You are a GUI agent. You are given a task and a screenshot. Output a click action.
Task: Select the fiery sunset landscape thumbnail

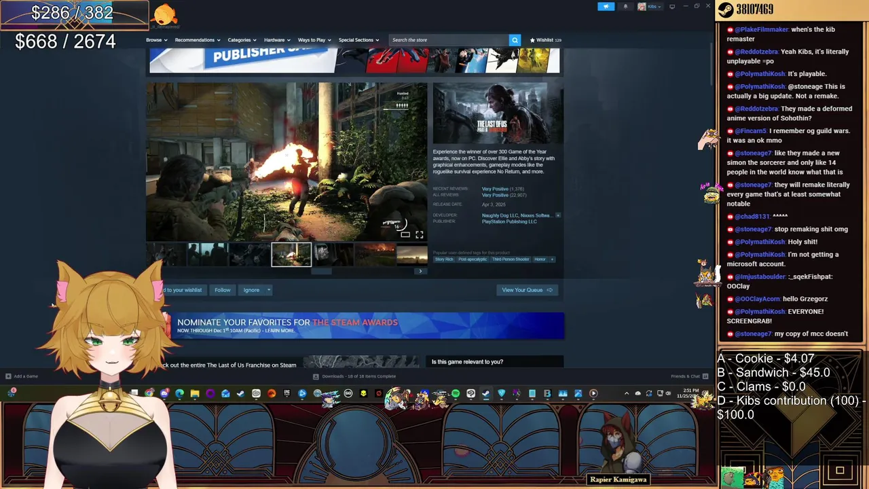375,255
